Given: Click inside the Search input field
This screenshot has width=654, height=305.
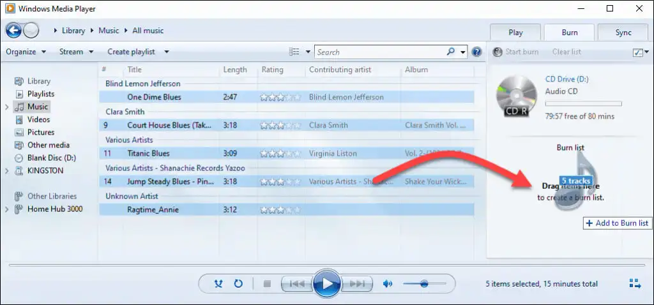Looking at the screenshot, I should (381, 52).
